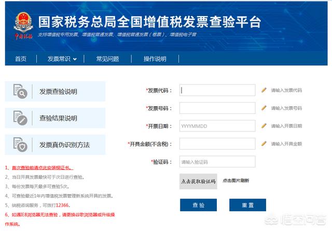Image resolution: width=332 pixels, height=231 pixels.
Task: Click the 请输入发票代码 hint text
Action: point(286,90)
